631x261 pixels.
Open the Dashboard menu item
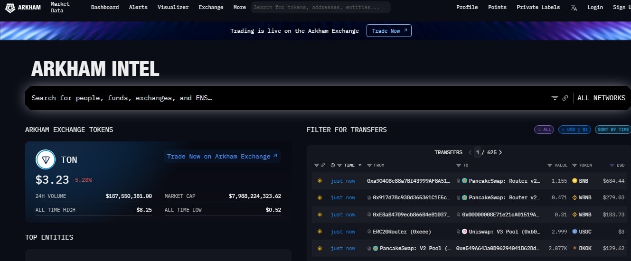click(105, 7)
